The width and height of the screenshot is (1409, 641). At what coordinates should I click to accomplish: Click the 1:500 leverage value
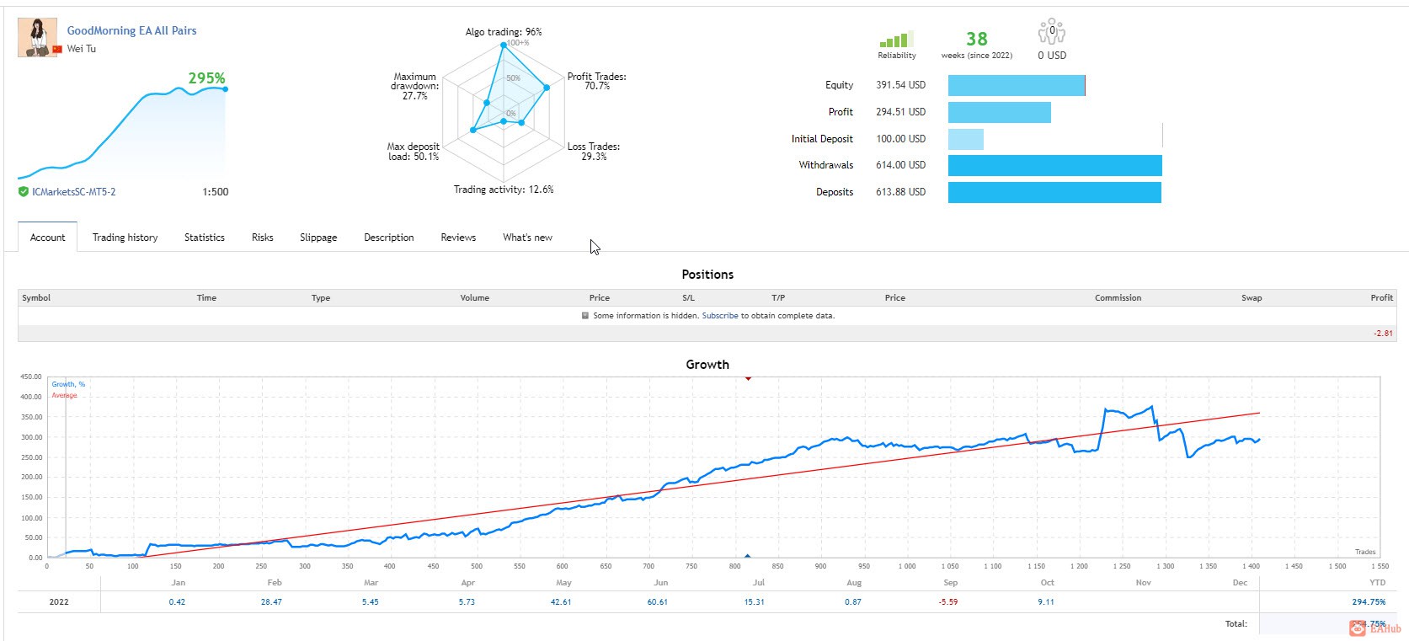(216, 192)
